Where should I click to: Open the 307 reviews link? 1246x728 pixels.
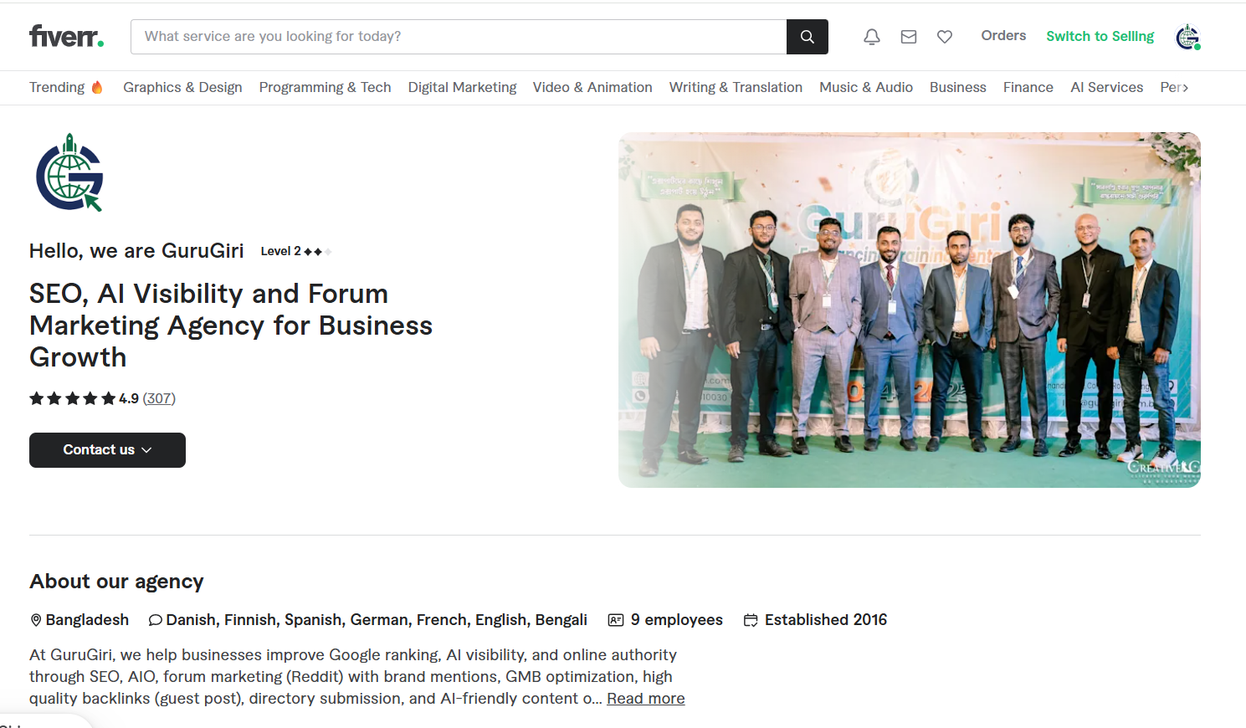[159, 398]
